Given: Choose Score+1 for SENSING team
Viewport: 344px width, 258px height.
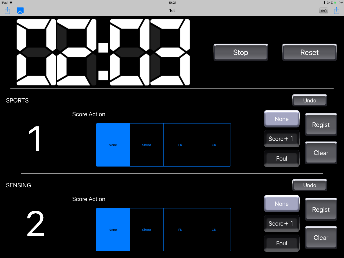Looking at the screenshot, I should pyautogui.click(x=282, y=224).
